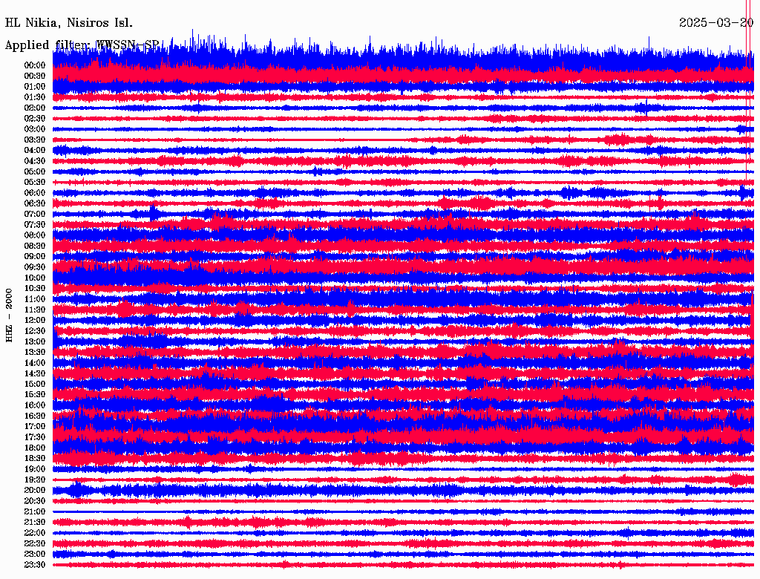
Task: Click the 08:00 time row label
Action: (x=35, y=235)
